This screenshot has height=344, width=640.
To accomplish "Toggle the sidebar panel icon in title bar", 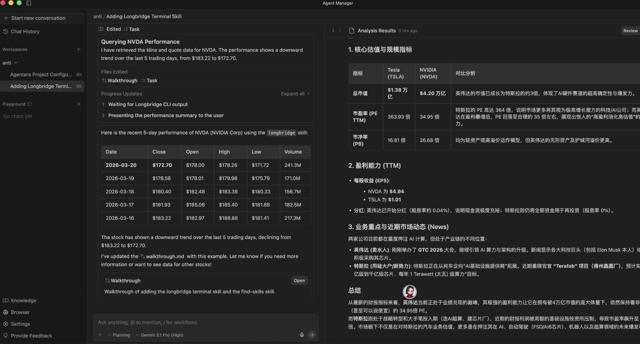I will pyautogui.click(x=29, y=3).
